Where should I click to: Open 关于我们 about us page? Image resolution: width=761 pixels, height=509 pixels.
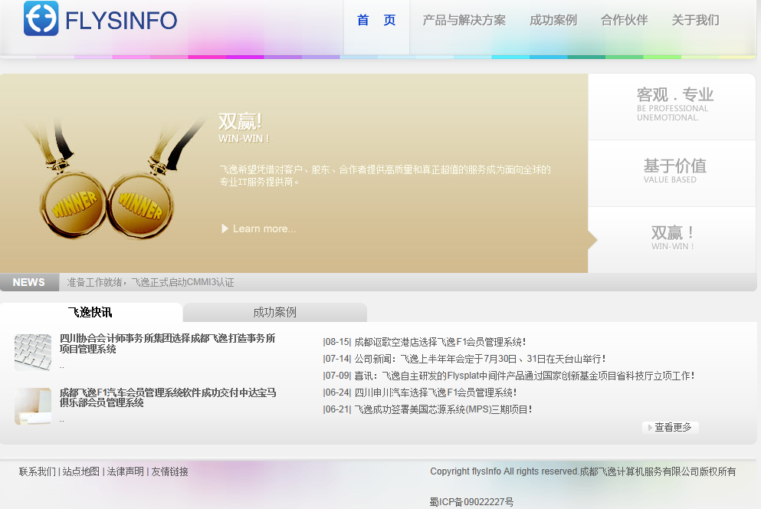[695, 21]
